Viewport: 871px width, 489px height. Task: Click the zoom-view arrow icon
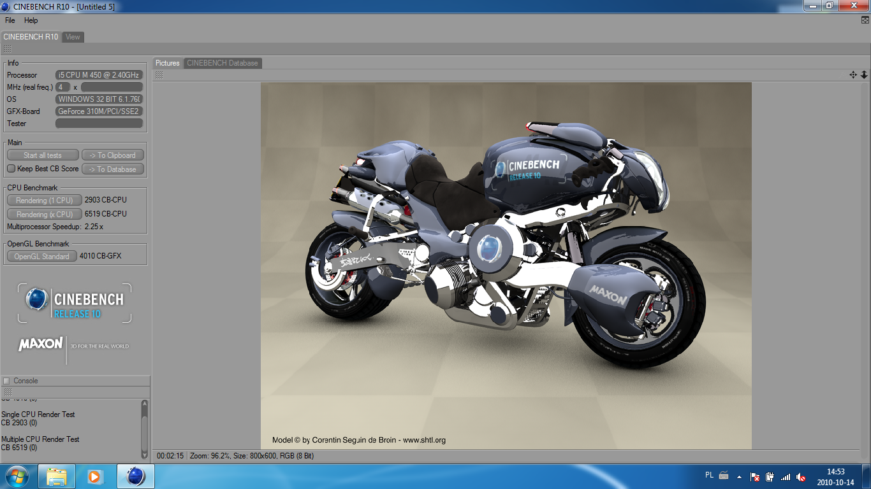[864, 75]
